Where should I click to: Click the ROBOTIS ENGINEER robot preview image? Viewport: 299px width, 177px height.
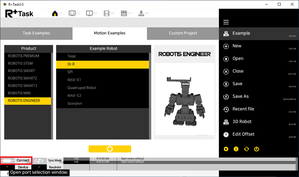tap(184, 99)
